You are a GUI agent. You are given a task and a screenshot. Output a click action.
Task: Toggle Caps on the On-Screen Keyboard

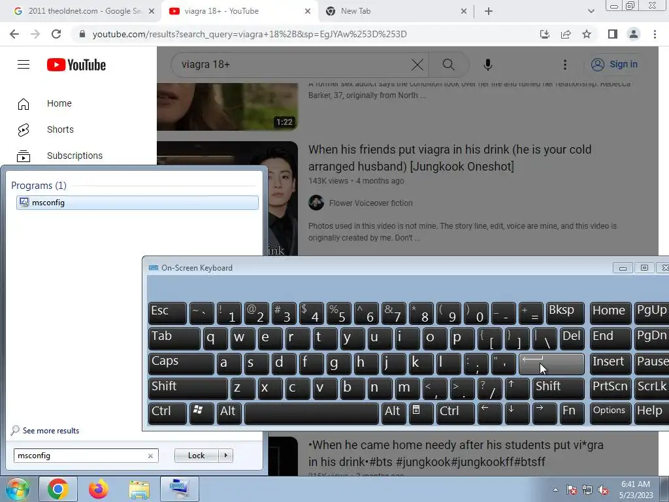click(181, 363)
